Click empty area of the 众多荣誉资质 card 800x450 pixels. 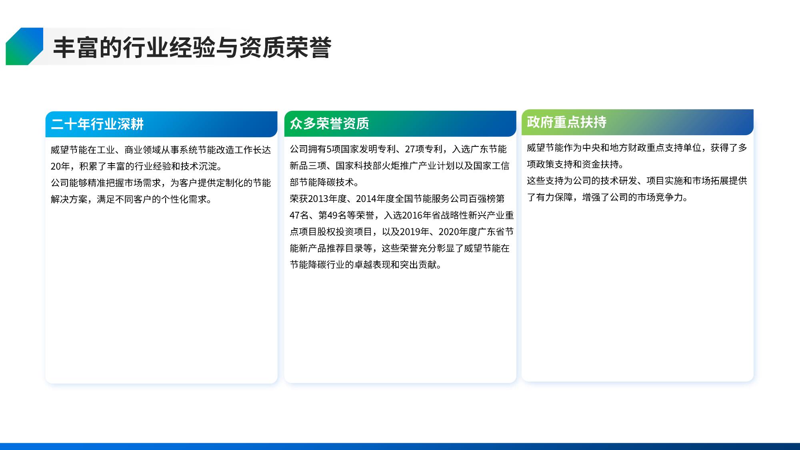(x=400, y=328)
